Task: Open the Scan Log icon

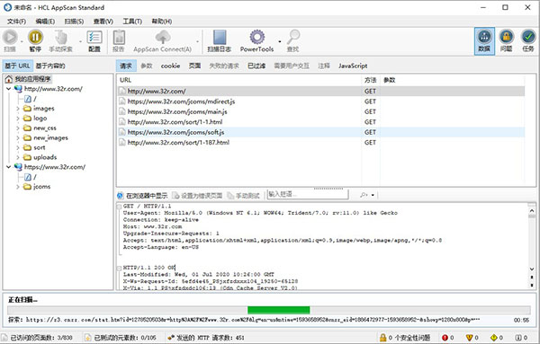Action: click(x=220, y=37)
